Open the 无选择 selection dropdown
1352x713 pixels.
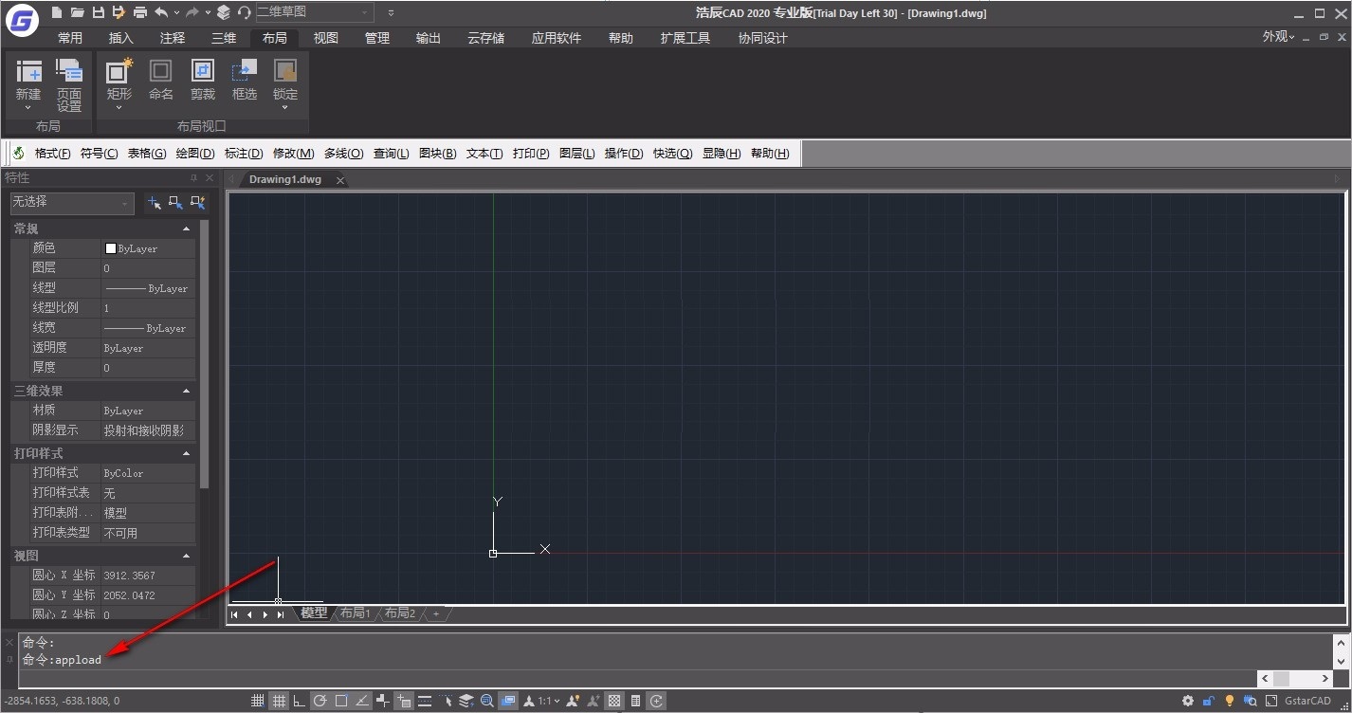click(72, 203)
